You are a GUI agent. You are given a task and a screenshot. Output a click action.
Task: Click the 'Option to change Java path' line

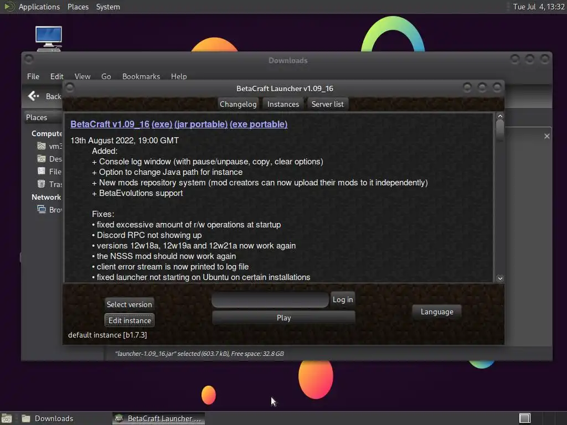coord(167,172)
